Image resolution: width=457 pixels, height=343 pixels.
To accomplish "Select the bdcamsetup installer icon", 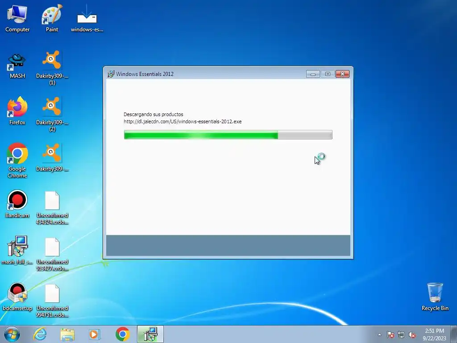I will 17,297.
